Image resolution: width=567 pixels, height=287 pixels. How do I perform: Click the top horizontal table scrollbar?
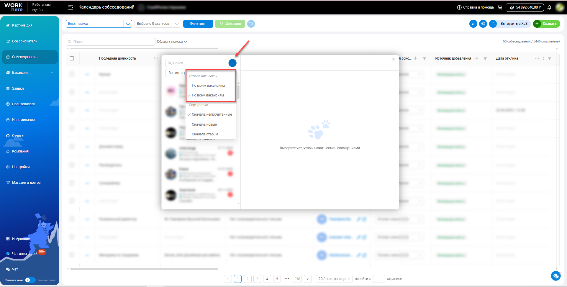pos(144,48)
